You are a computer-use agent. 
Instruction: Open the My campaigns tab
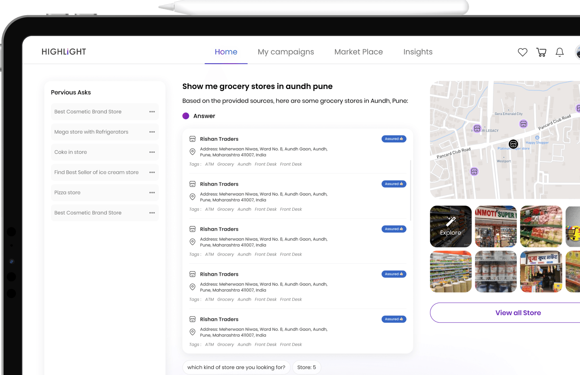[286, 52]
